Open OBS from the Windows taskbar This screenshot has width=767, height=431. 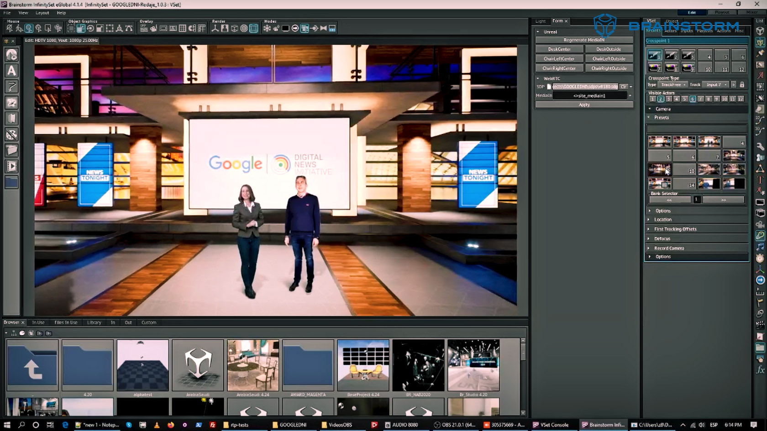point(454,425)
